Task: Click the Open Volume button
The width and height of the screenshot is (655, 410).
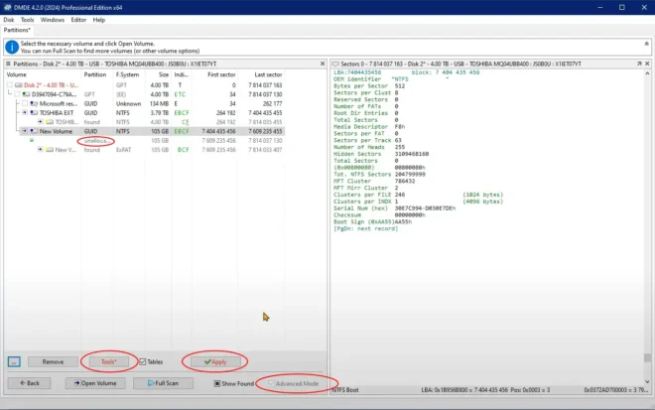Action: tap(95, 383)
